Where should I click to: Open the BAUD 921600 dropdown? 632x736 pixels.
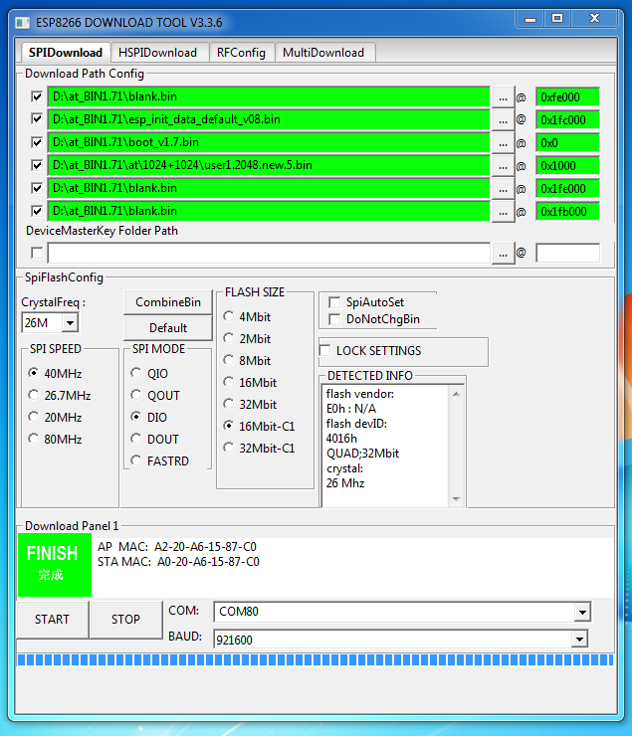click(580, 640)
